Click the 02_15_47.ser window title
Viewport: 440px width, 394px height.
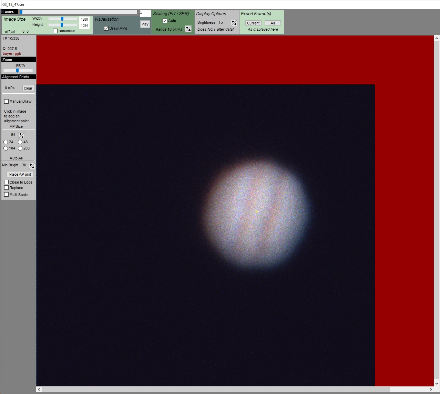tap(13, 5)
